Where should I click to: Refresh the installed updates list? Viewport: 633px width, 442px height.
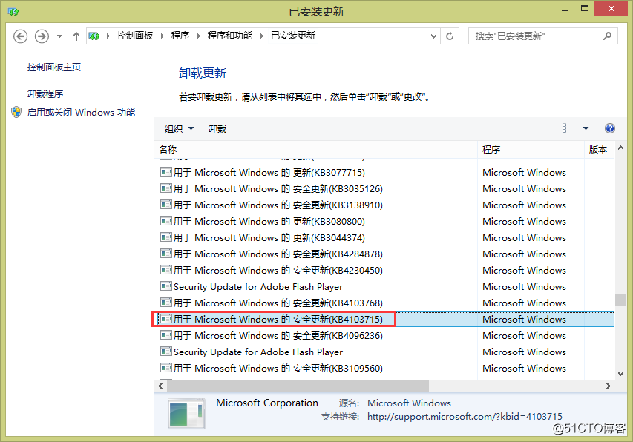pyautogui.click(x=450, y=36)
